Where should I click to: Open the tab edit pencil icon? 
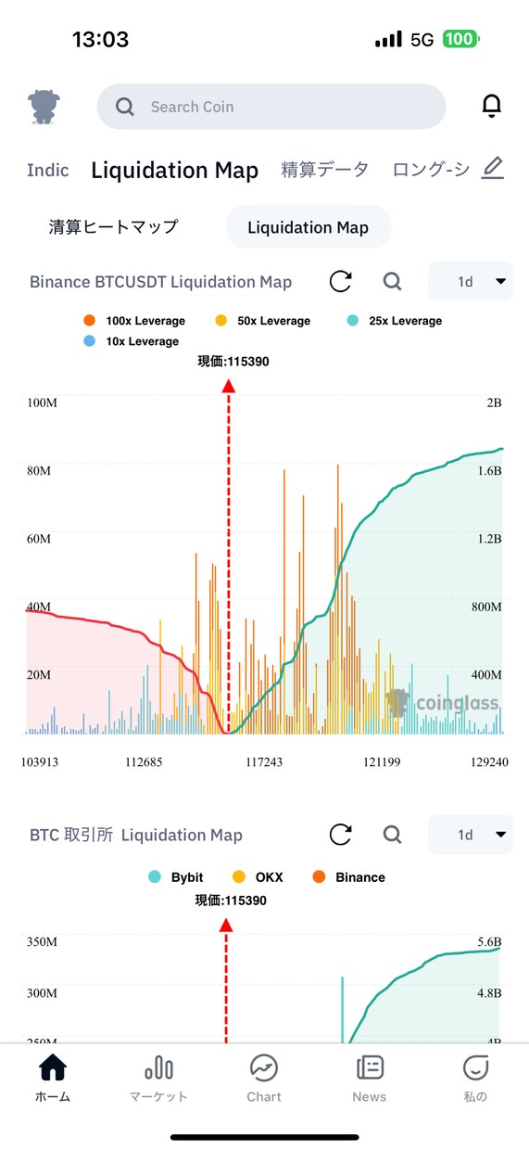[x=493, y=169]
